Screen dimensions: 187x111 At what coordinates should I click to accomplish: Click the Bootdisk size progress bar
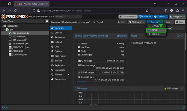tap(101, 82)
